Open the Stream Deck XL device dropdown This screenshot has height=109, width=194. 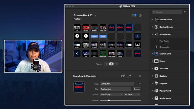click(96, 15)
